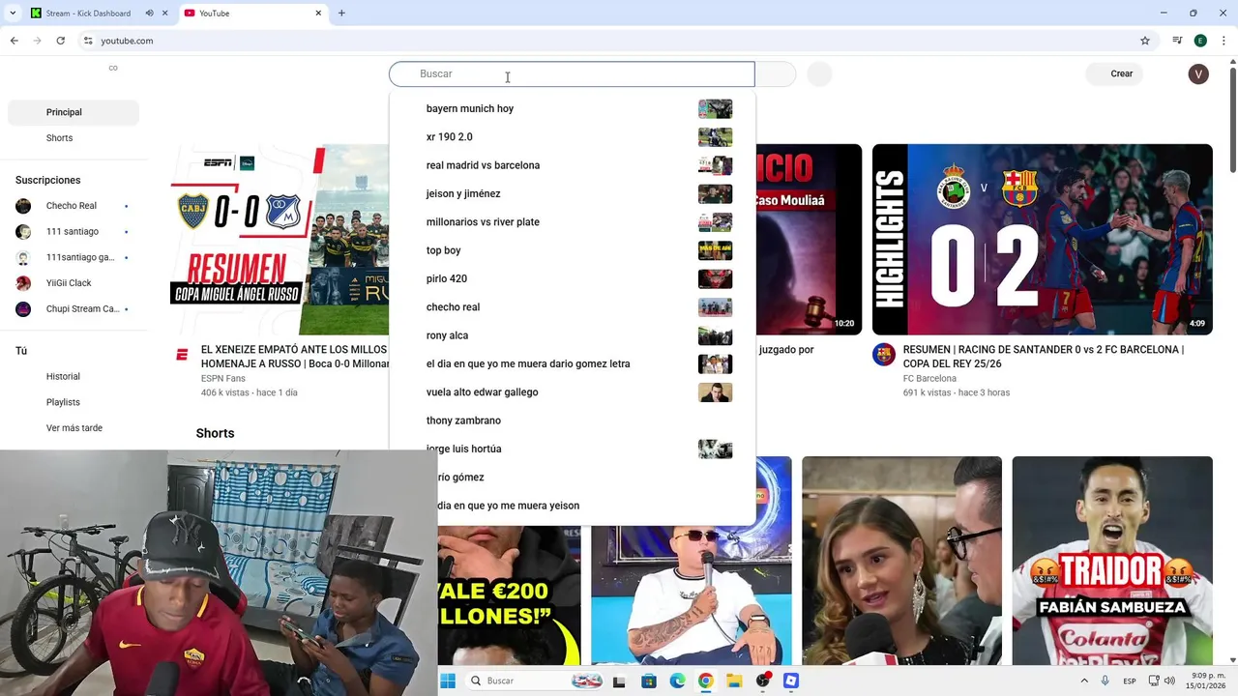The width and height of the screenshot is (1238, 696).
Task: Open the Racing de Santander vs Barcelona video thumbnail
Action: click(1042, 240)
